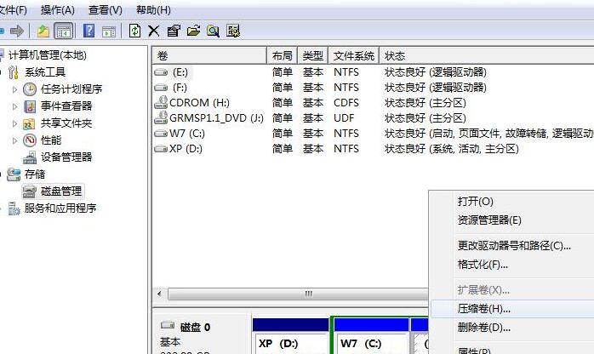
Task: Toggle the Show/Hide Console Tree button
Action: tap(62, 31)
